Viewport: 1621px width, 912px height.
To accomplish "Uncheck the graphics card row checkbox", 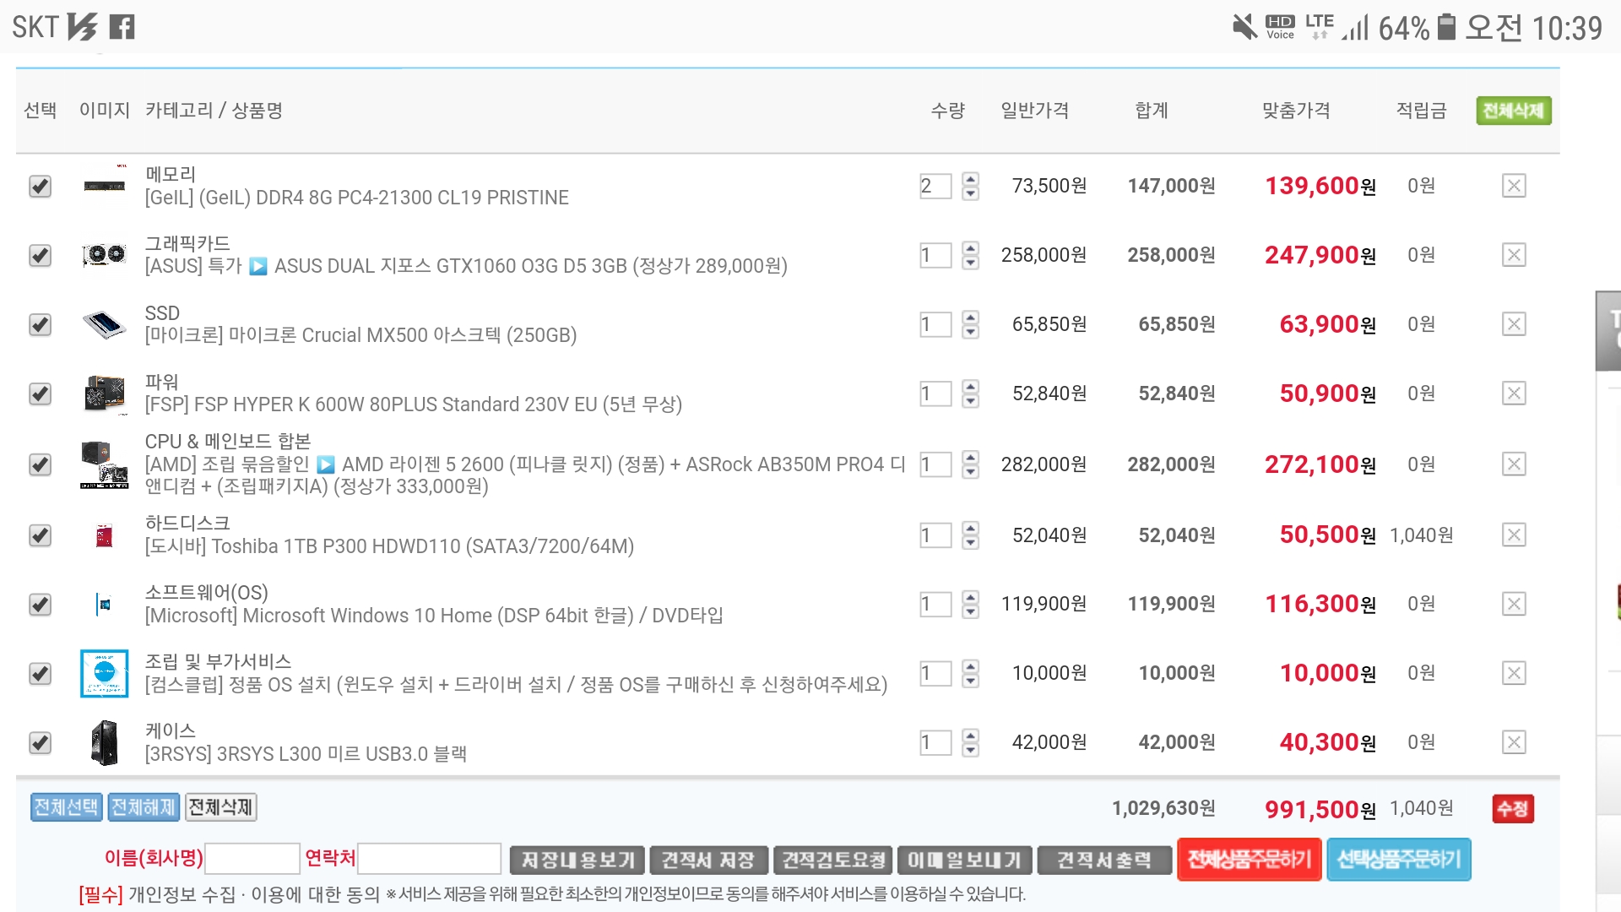I will point(40,255).
